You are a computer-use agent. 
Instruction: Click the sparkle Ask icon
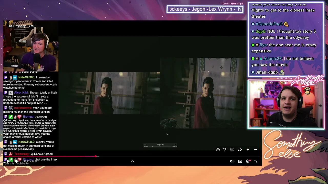click(248, 149)
